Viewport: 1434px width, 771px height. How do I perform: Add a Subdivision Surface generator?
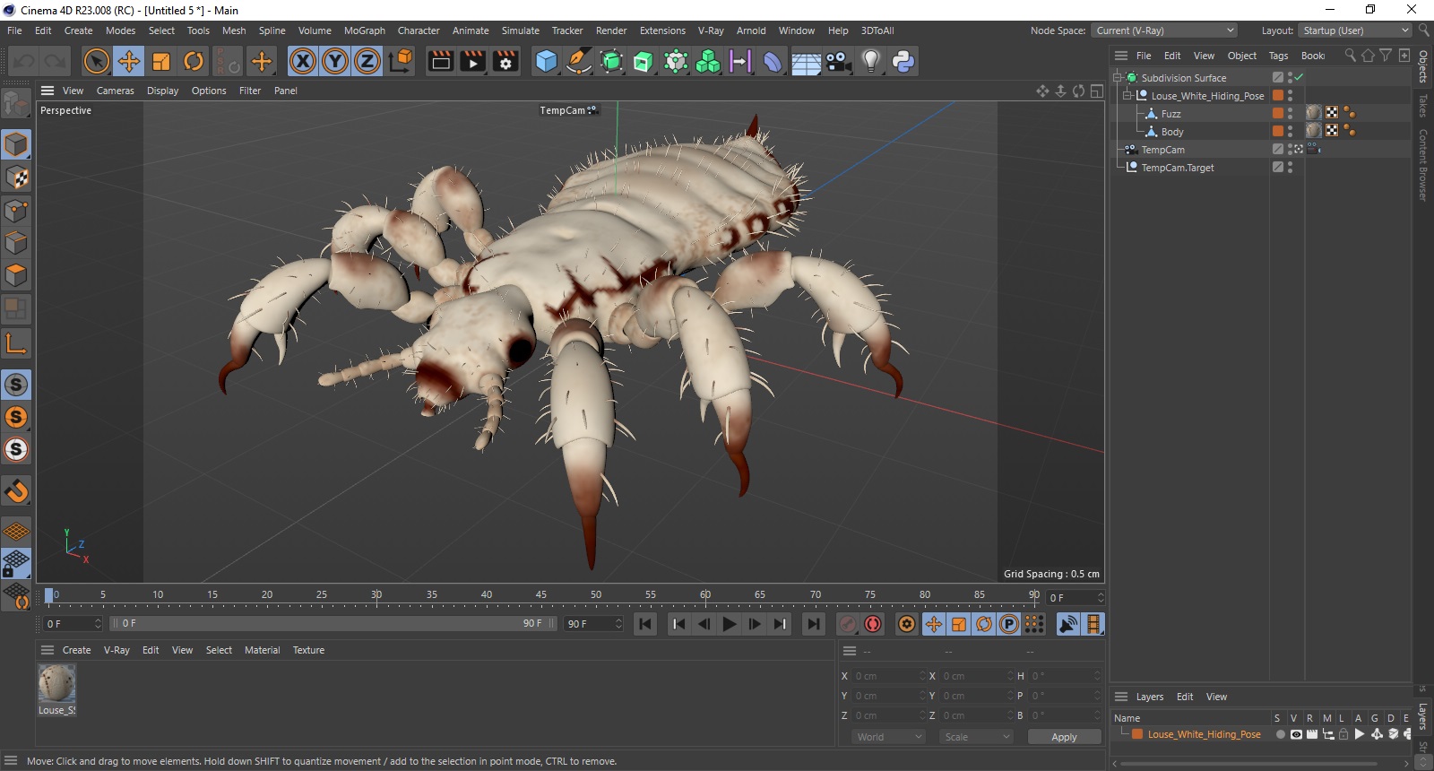click(x=611, y=61)
